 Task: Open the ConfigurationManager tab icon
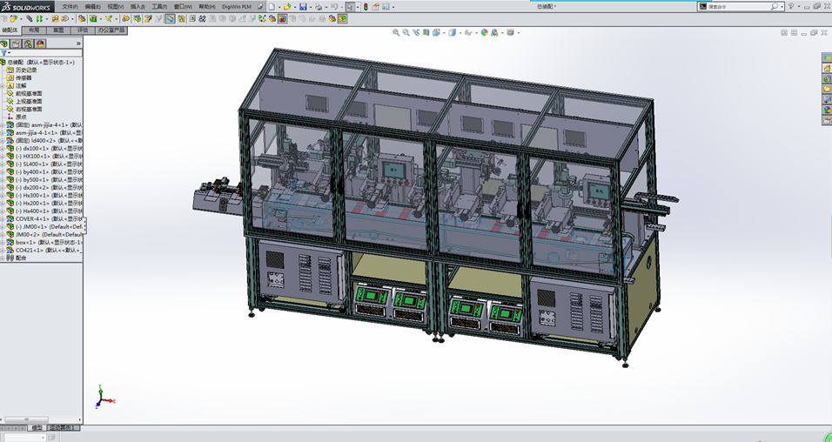click(x=28, y=44)
